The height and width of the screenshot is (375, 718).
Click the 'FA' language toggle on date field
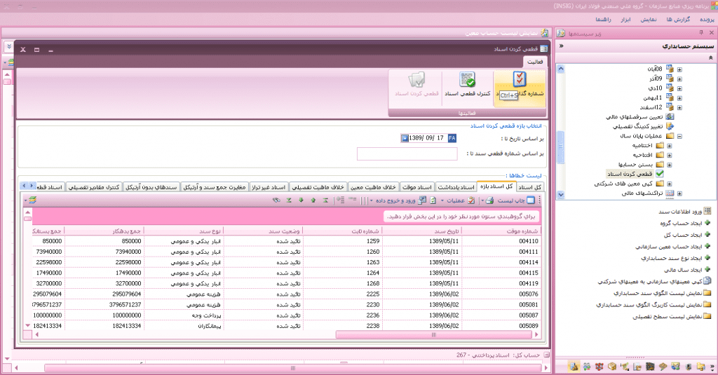[x=451, y=138]
